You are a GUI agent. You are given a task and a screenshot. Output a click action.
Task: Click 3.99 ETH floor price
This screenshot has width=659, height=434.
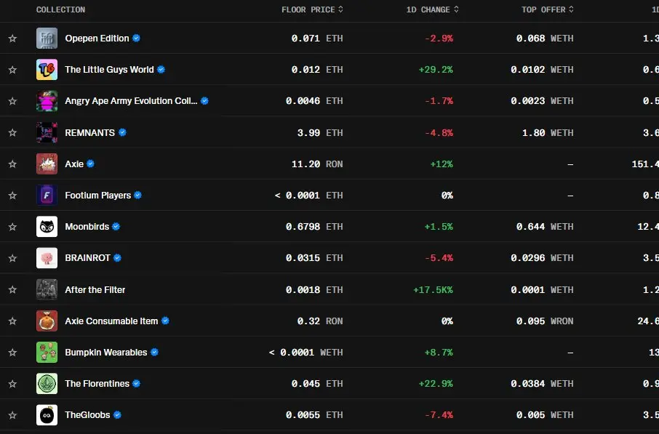[320, 133]
